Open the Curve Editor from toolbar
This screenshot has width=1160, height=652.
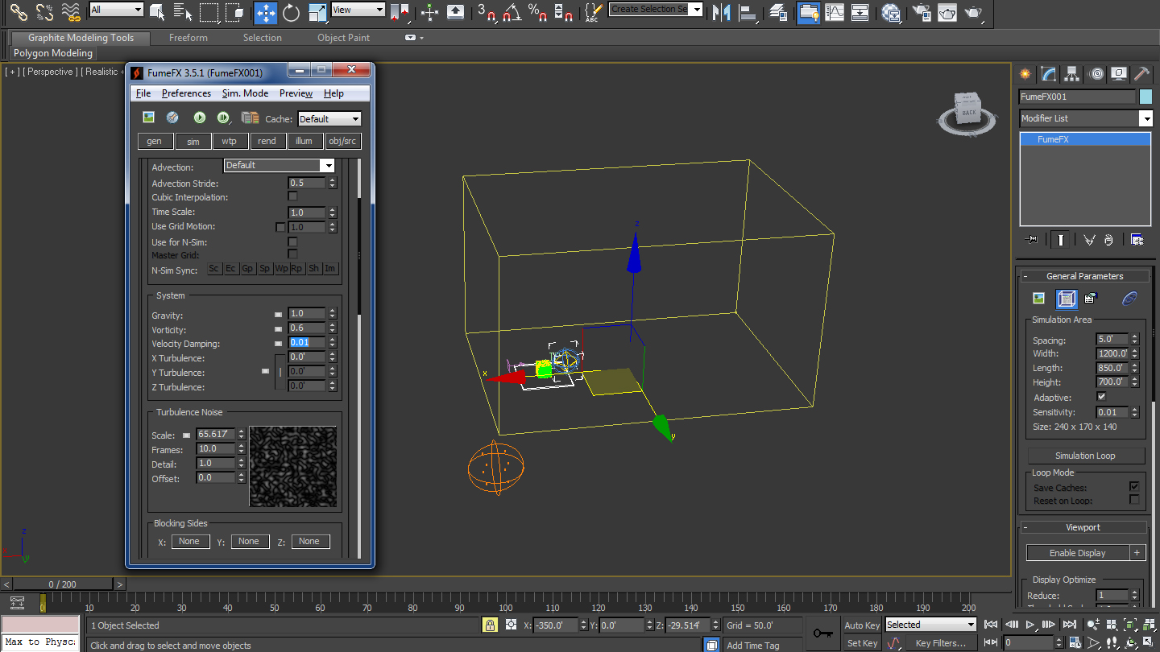(835, 12)
